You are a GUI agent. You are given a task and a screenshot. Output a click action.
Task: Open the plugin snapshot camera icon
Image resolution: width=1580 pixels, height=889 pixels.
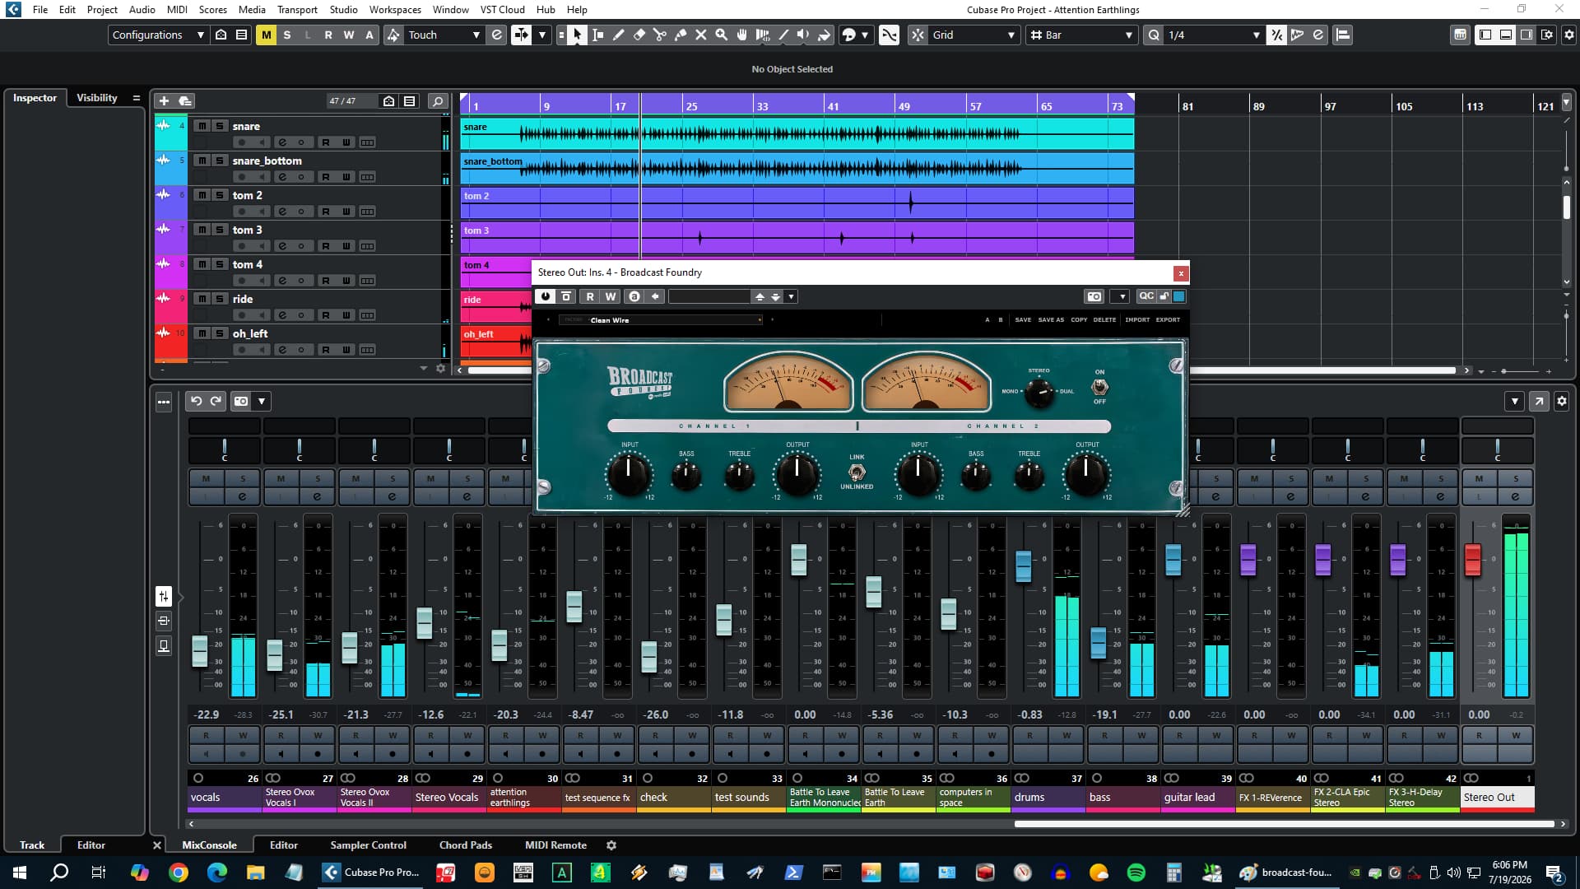pyautogui.click(x=1094, y=296)
